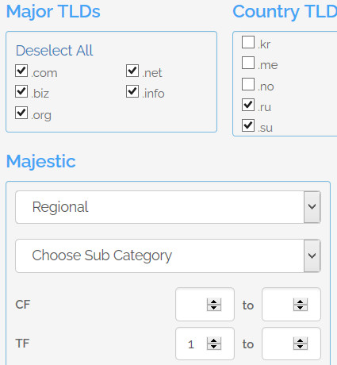Open the Choose Sub Category dropdown

168,255
